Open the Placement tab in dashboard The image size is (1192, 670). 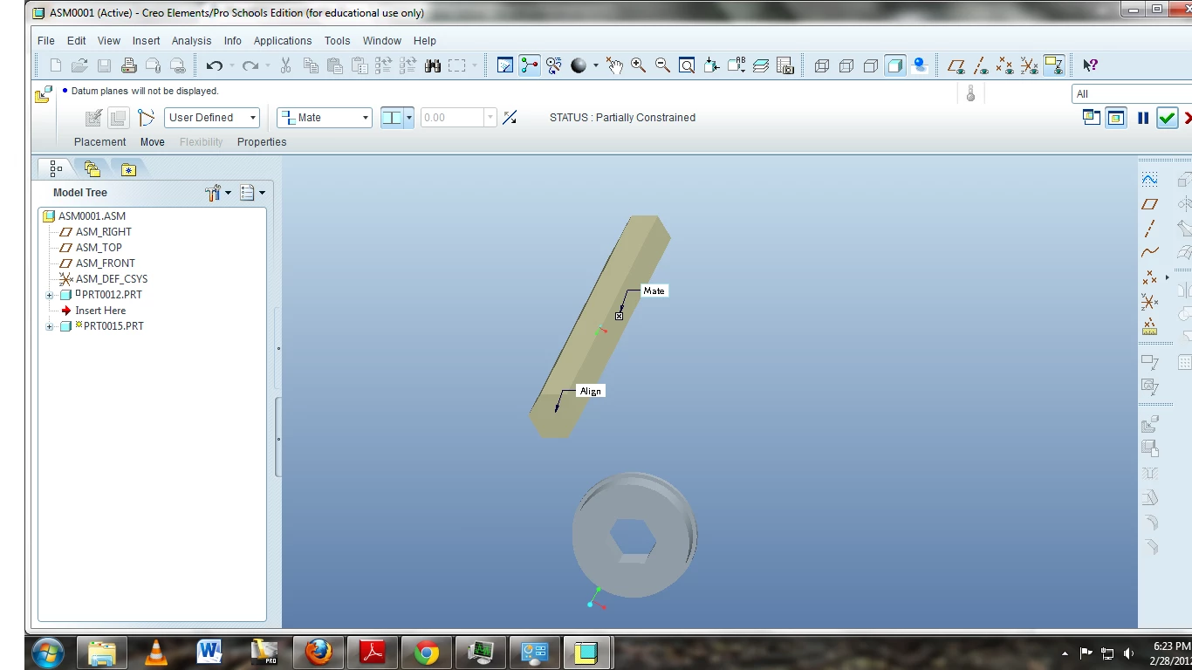coord(99,142)
